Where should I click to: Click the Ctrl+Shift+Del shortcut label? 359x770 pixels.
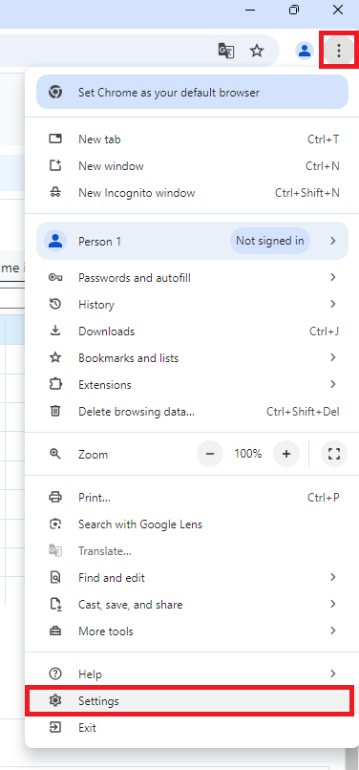pos(303,411)
